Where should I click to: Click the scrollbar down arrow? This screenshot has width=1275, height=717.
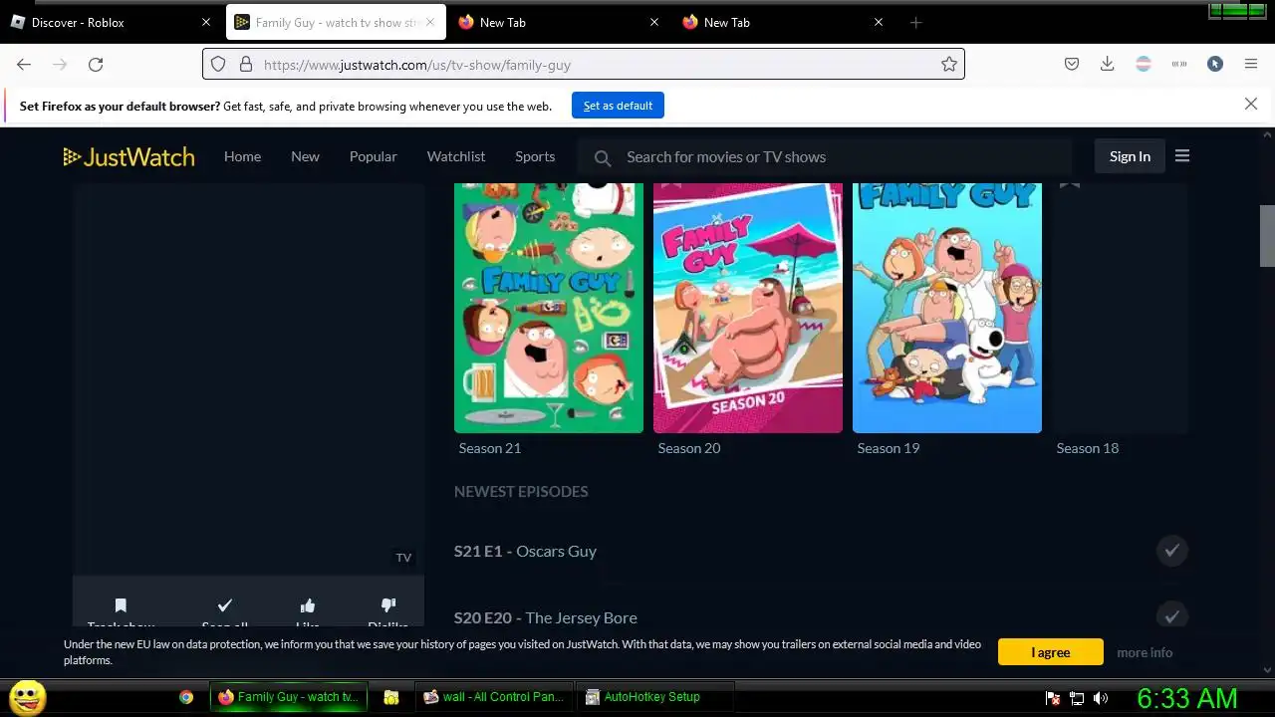pos(1267,670)
